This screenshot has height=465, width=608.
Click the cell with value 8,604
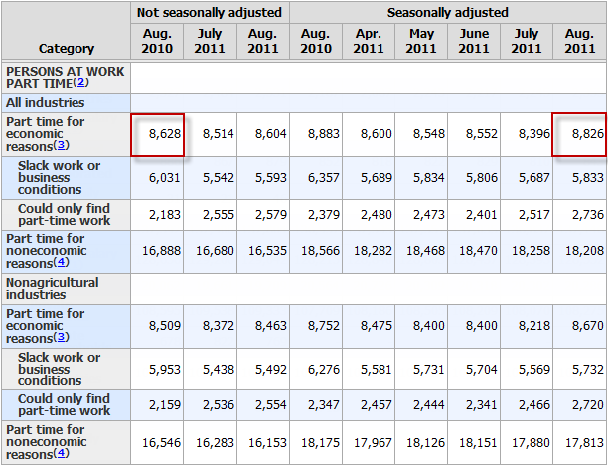coord(263,134)
